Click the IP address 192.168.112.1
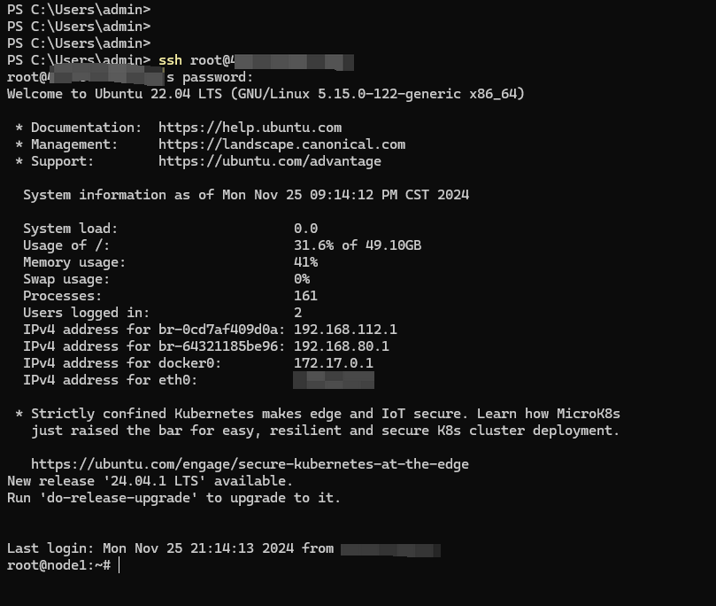The width and height of the screenshot is (716, 606). [x=345, y=330]
